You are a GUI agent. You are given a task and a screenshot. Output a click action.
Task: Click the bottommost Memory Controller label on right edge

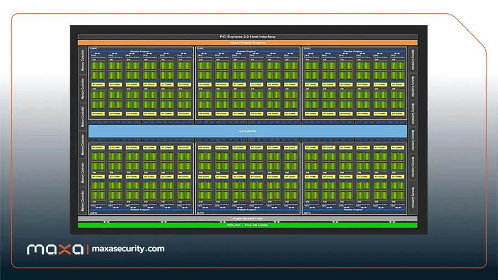(413, 198)
